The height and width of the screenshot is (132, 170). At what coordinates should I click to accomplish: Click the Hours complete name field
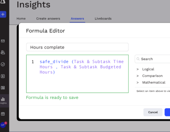coord(77,47)
